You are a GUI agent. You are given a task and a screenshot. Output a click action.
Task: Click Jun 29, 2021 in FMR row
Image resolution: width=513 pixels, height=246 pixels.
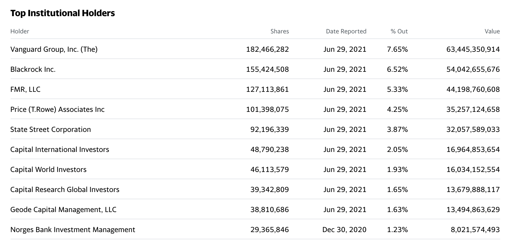click(345, 89)
